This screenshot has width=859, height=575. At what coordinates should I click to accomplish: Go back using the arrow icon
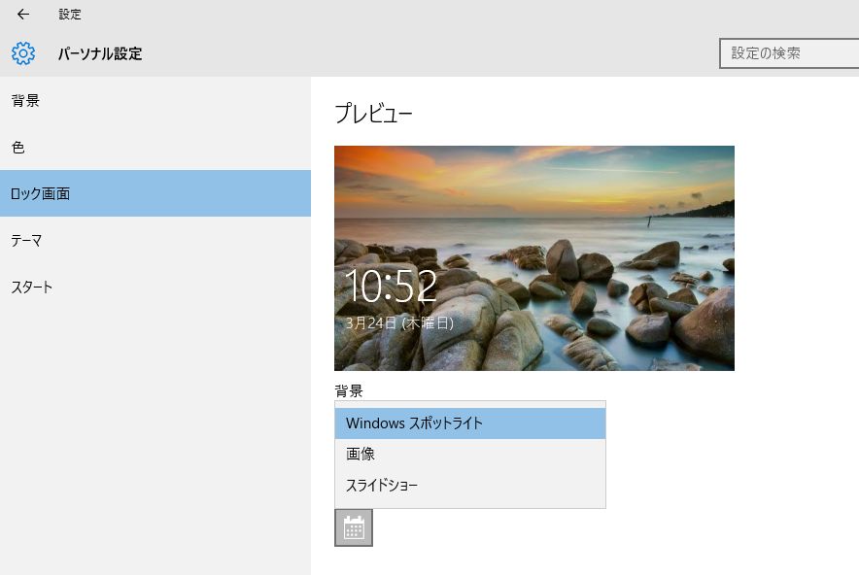(x=23, y=15)
